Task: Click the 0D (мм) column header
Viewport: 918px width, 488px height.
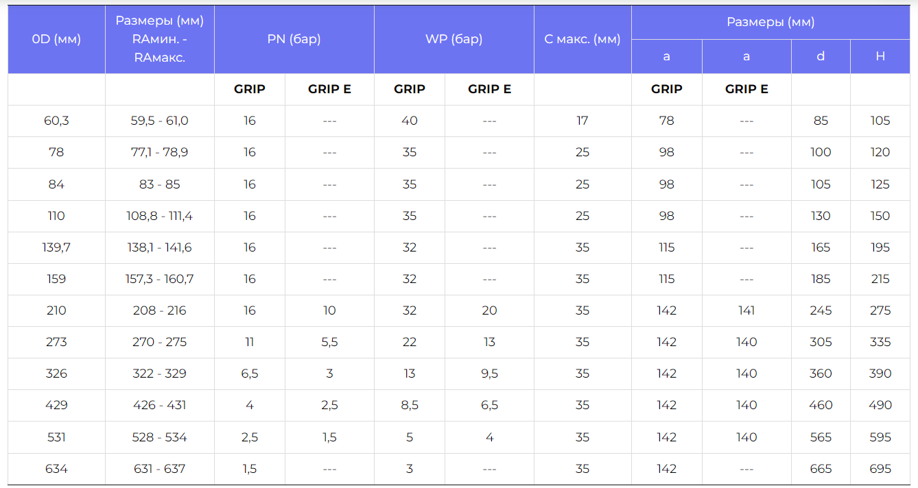Action: tap(56, 39)
